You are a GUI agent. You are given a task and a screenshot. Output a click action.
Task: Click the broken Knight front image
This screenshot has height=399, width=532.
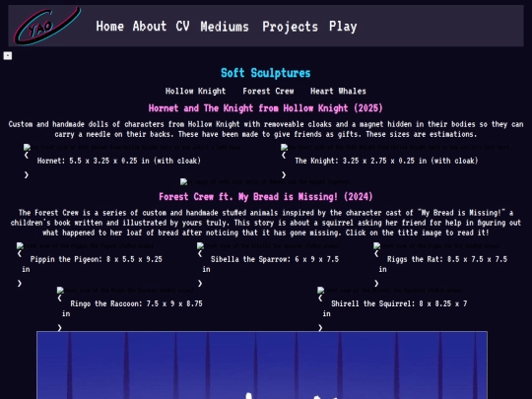click(x=395, y=147)
